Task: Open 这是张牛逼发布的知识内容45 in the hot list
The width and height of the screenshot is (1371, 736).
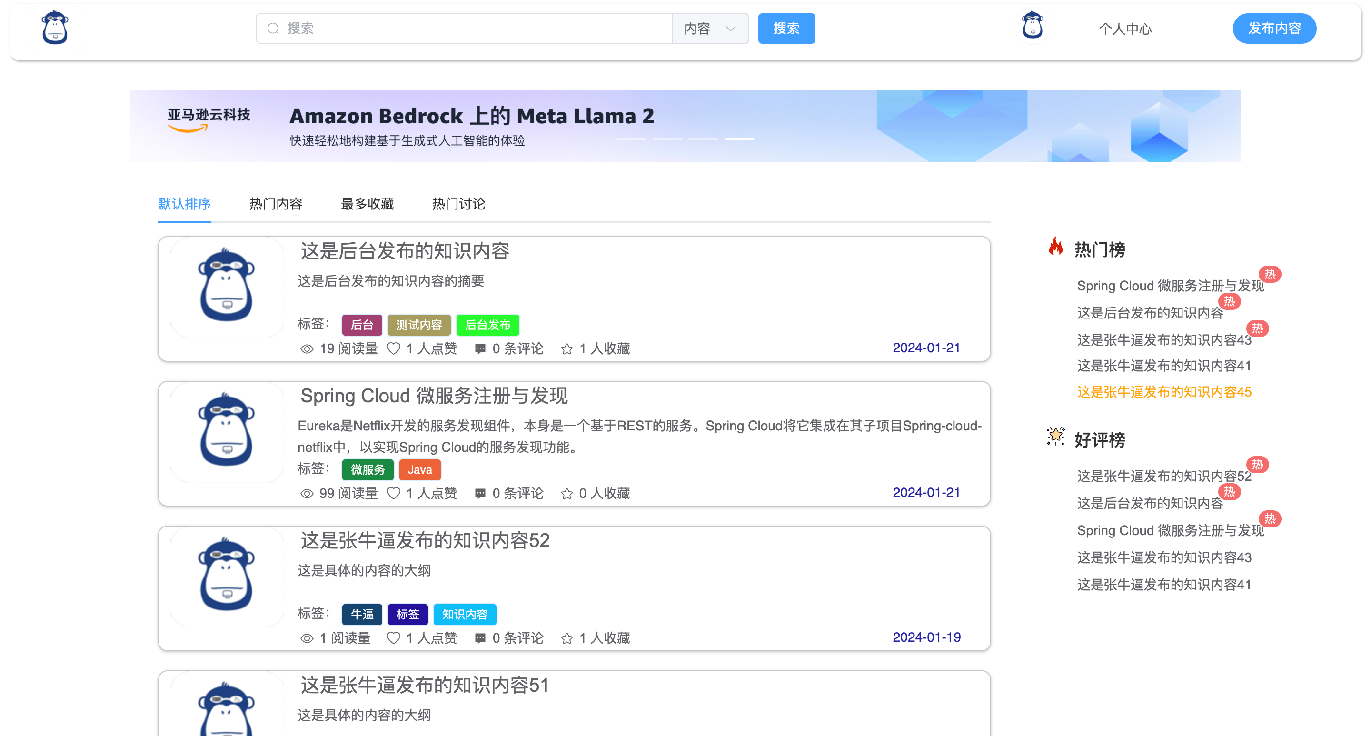Action: pos(1164,392)
